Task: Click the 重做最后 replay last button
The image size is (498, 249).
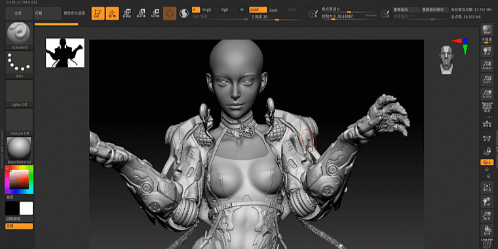Action: [x=406, y=10]
